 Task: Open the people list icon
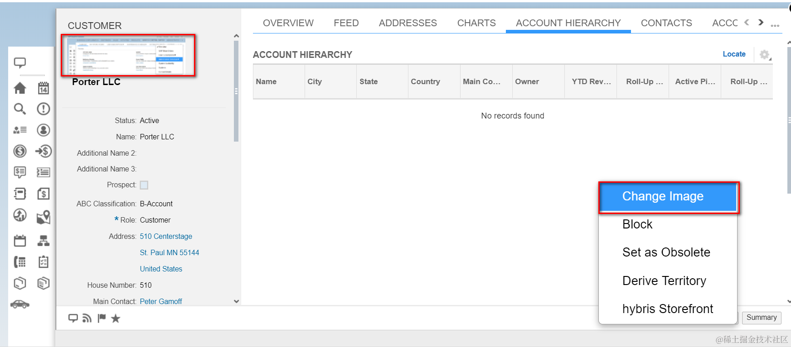(x=20, y=130)
